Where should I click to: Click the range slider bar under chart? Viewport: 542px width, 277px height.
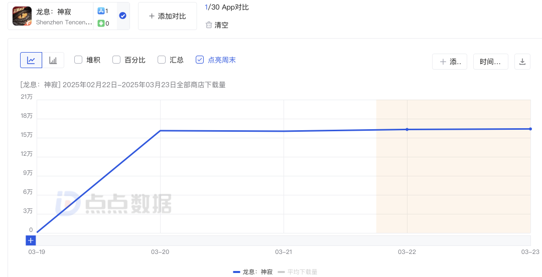[x=284, y=240]
